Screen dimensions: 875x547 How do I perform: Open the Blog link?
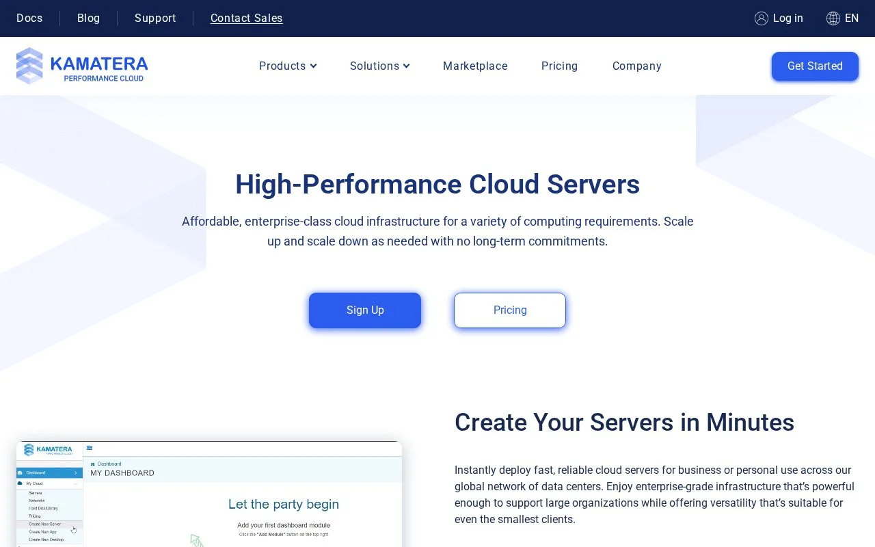89,18
